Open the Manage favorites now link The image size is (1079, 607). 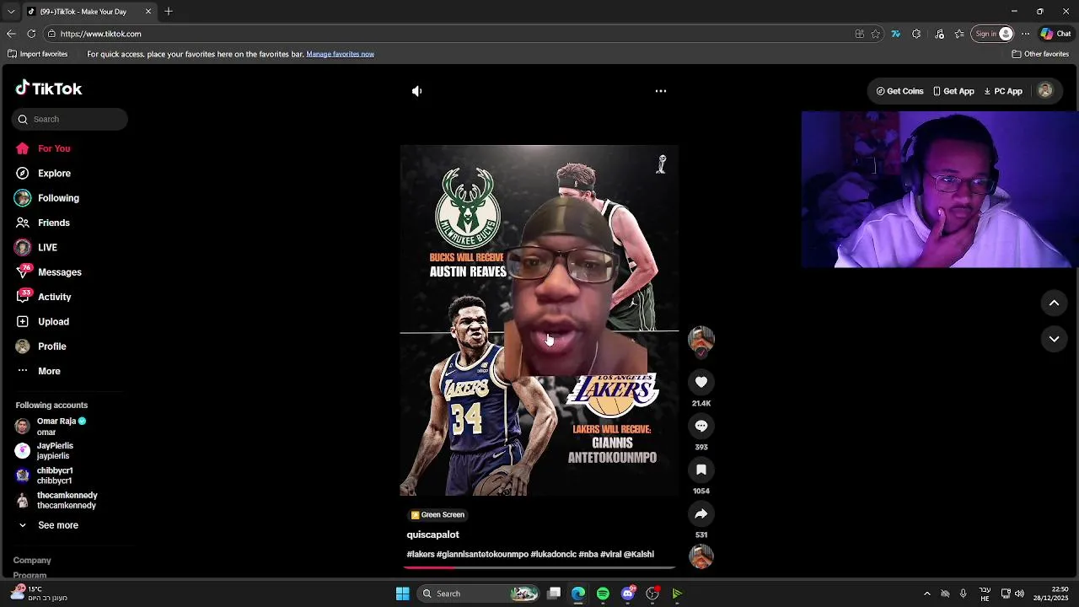click(341, 54)
